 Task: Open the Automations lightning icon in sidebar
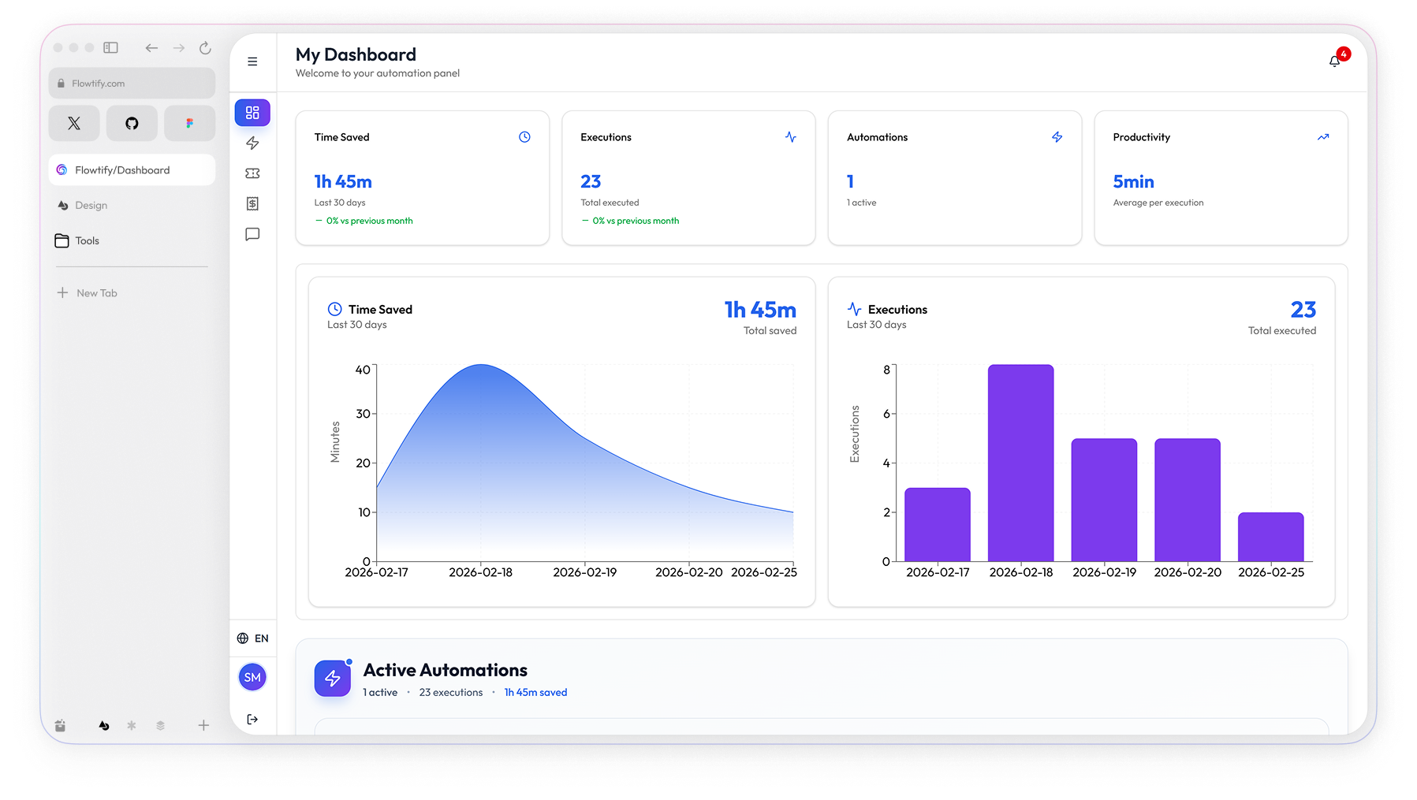click(x=252, y=143)
